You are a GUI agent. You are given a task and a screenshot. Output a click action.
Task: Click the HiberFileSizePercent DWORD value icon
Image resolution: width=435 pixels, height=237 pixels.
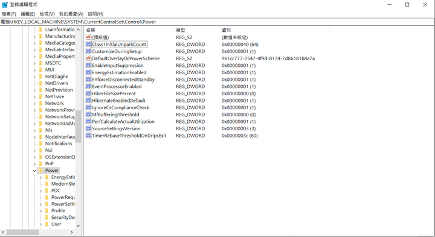(x=88, y=93)
